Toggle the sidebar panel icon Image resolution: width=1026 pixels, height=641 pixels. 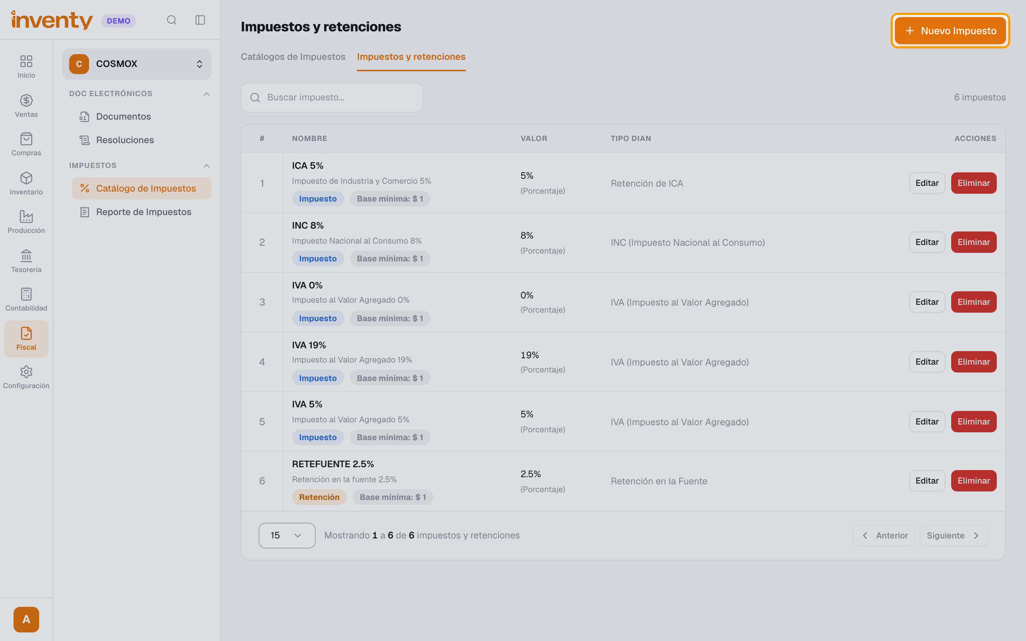coord(200,20)
